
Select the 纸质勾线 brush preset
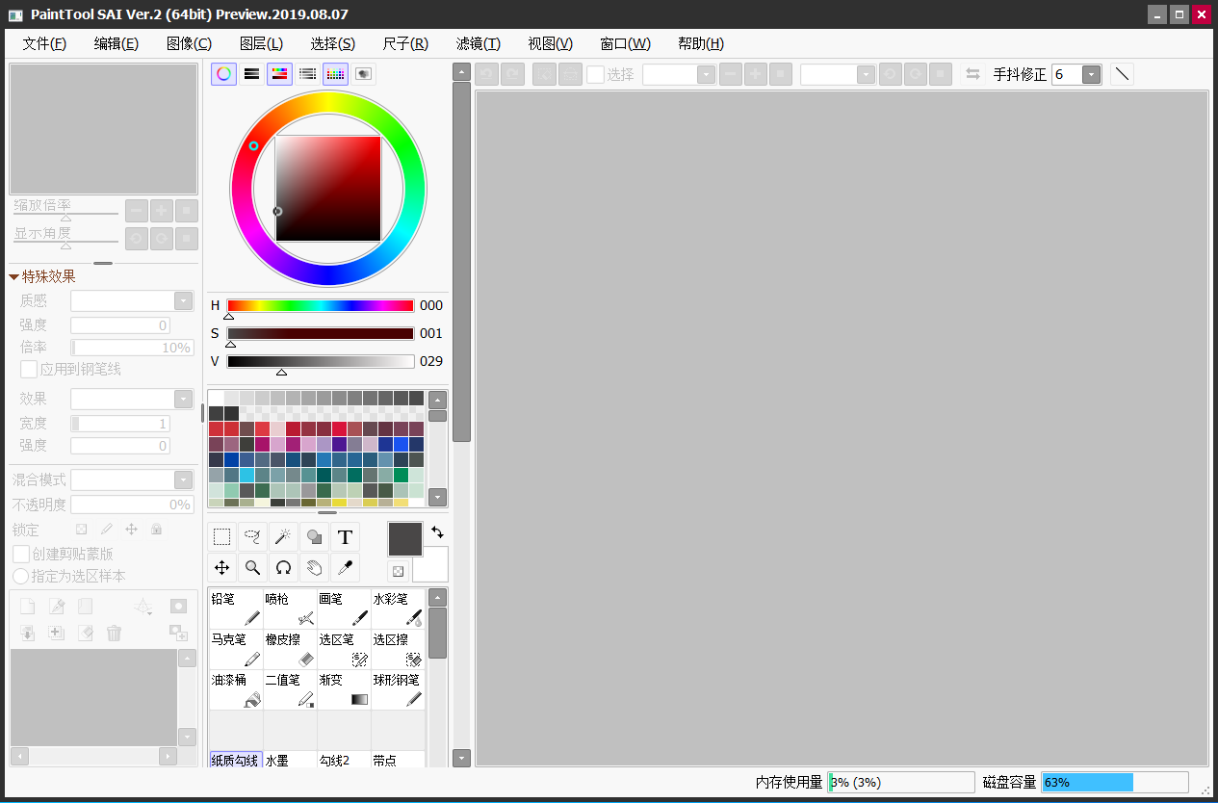coord(236,760)
